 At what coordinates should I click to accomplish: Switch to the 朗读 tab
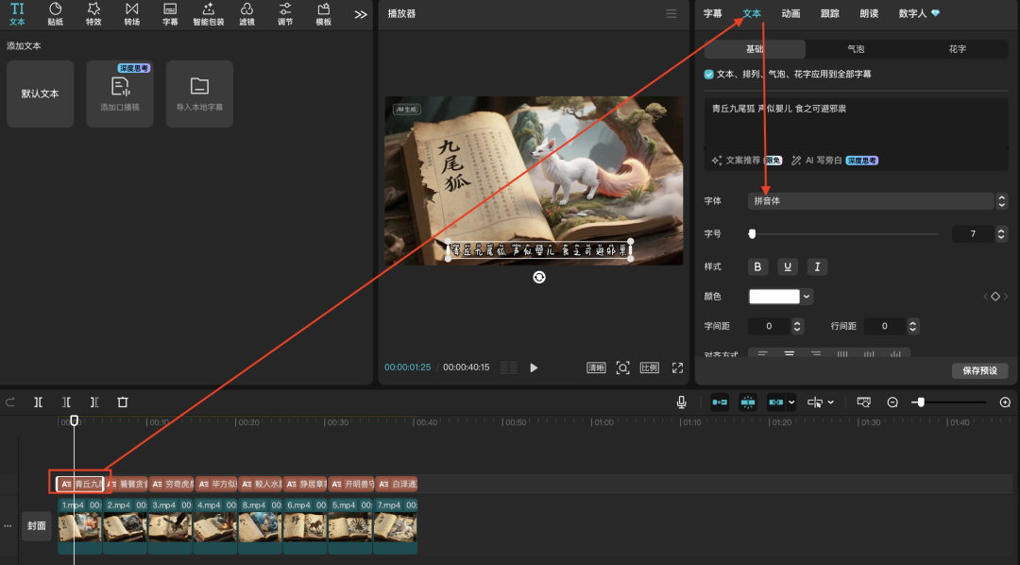tap(869, 13)
